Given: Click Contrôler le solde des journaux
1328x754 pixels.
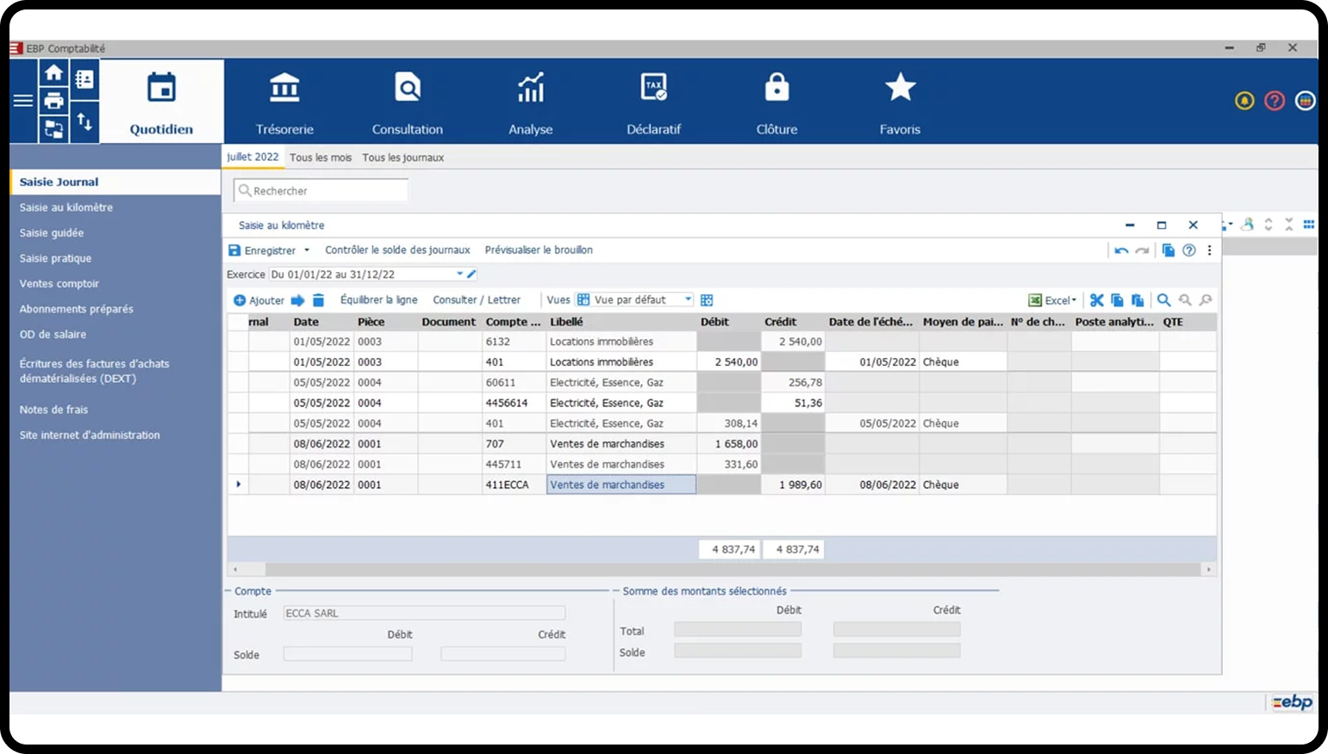Looking at the screenshot, I should click(x=397, y=250).
